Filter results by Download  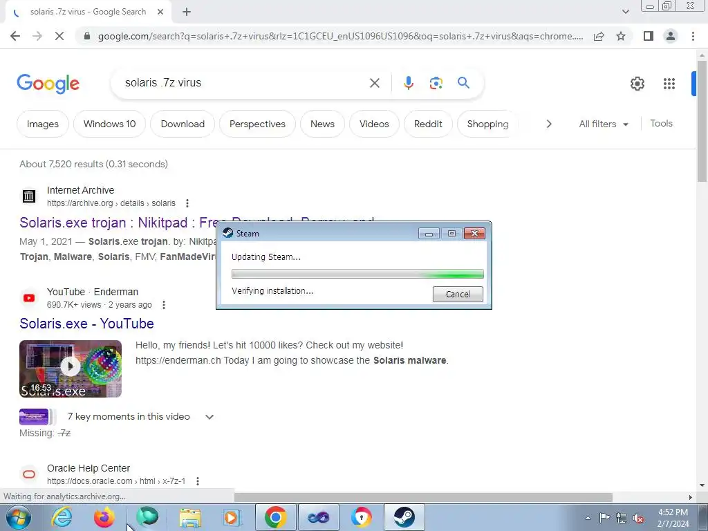(183, 124)
